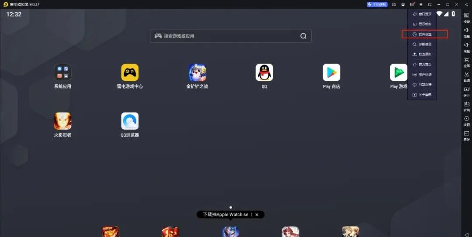Click the window-rotate icon beside the menu
The height and width of the screenshot is (237, 472).
pyautogui.click(x=430, y=4)
